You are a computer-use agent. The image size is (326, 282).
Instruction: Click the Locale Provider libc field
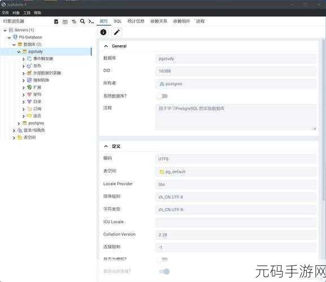(x=236, y=184)
